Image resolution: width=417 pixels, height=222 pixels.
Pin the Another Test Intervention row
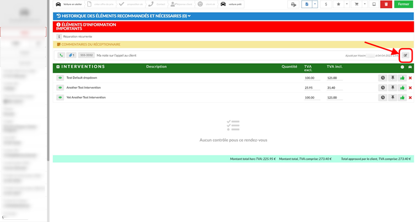[x=393, y=88]
